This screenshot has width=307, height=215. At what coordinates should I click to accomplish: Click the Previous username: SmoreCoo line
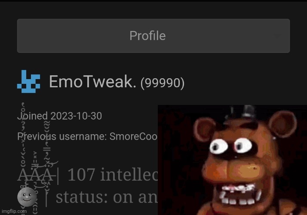click(x=87, y=136)
